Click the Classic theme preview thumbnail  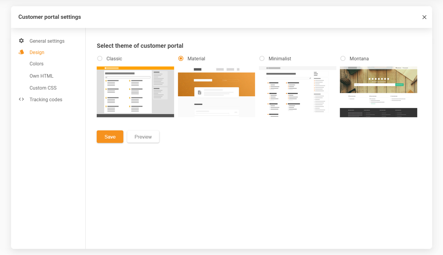(135, 92)
